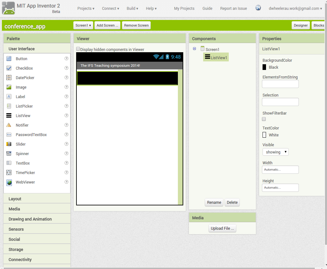Select the WebViewer globe icon
The height and width of the screenshot is (269, 327).
pos(9,182)
